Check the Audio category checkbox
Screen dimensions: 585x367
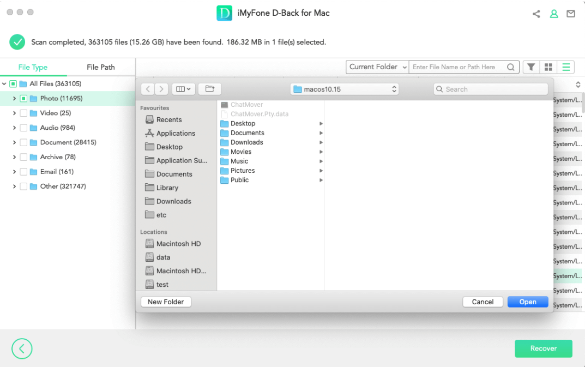coord(23,128)
